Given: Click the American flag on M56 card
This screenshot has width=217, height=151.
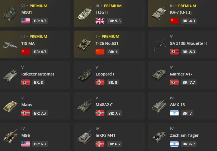Looking at the screenshot, I should pyautogui.click(x=25, y=144).
